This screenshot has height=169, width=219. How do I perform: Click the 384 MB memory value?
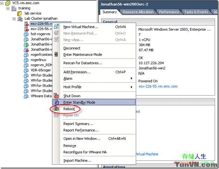tap(144, 45)
